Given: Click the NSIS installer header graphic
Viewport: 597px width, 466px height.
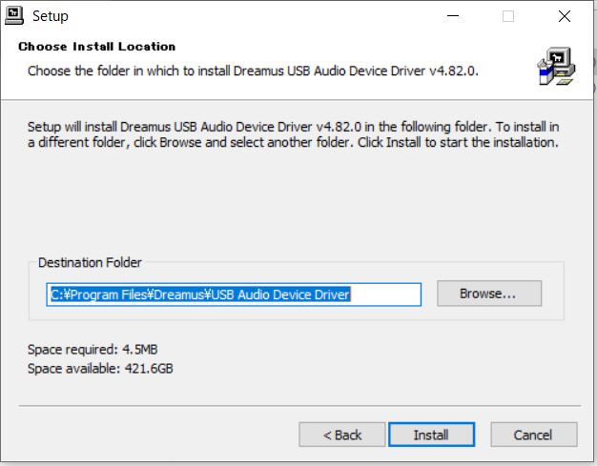Looking at the screenshot, I should pos(556,66).
